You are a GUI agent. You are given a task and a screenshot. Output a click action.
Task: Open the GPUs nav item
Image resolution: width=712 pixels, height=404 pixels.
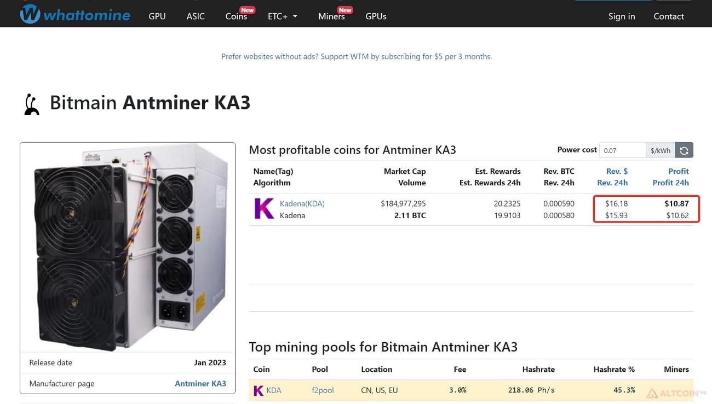point(376,16)
